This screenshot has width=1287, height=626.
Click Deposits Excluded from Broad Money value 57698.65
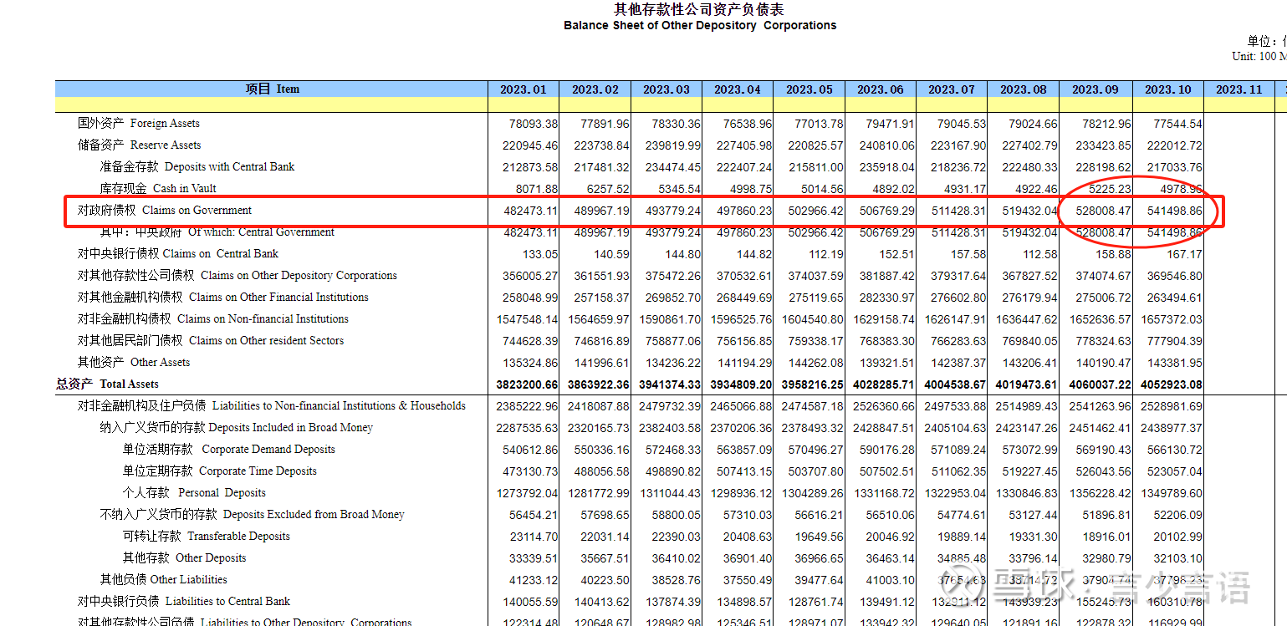point(605,515)
